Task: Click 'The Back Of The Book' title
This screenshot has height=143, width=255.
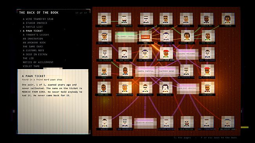Action: (39, 13)
